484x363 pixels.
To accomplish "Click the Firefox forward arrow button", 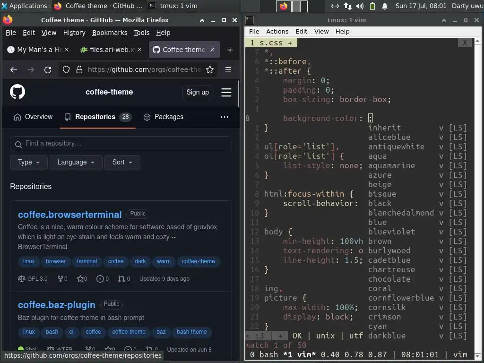I will click(31, 70).
